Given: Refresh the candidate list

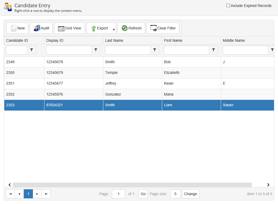Looking at the screenshot, I should click(131, 28).
